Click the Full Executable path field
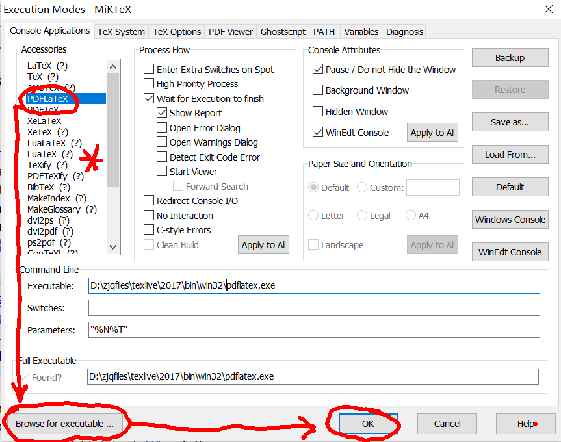The height and width of the screenshot is (442, 561). [x=313, y=376]
